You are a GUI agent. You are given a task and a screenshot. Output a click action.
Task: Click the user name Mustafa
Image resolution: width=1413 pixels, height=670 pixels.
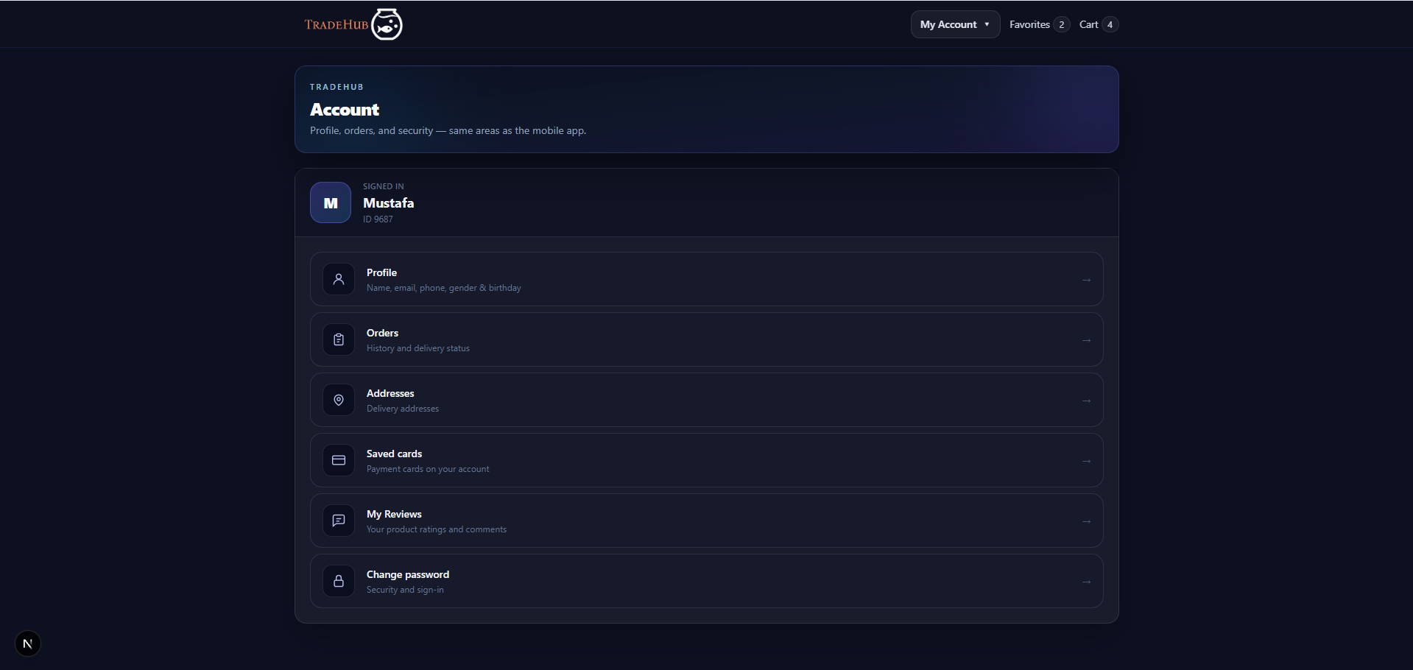[388, 202]
